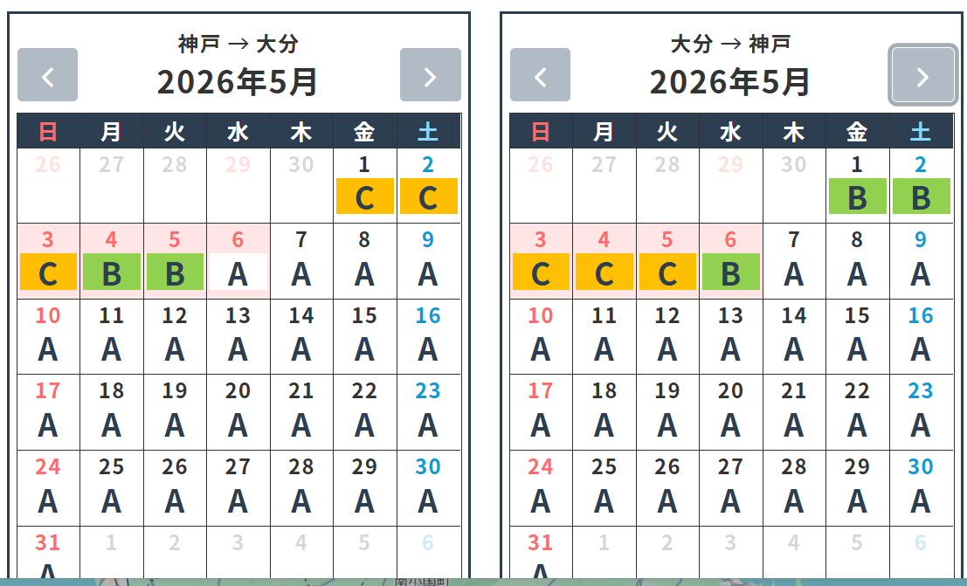Go to next month in Kobe→Oita calendar
This screenshot has height=586, width=967.
430,75
